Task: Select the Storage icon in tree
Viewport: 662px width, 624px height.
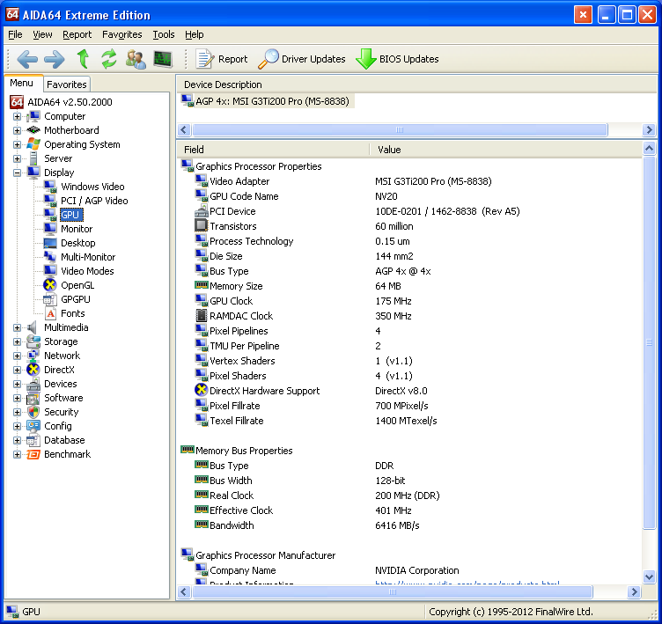Action: tap(33, 341)
